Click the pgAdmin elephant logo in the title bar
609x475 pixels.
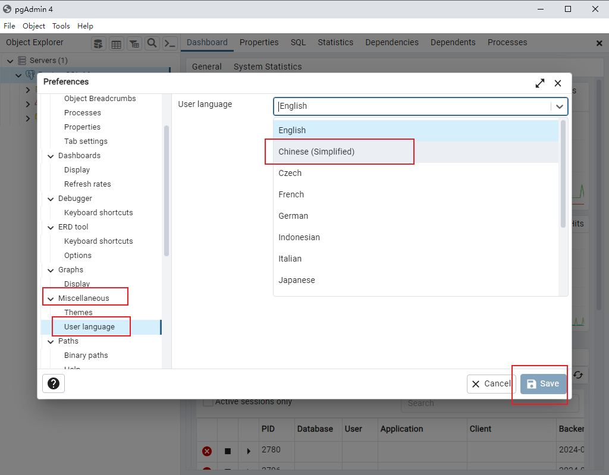[x=7, y=8]
